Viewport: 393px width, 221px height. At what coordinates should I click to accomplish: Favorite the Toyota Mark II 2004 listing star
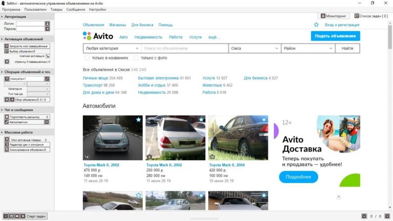point(264,120)
